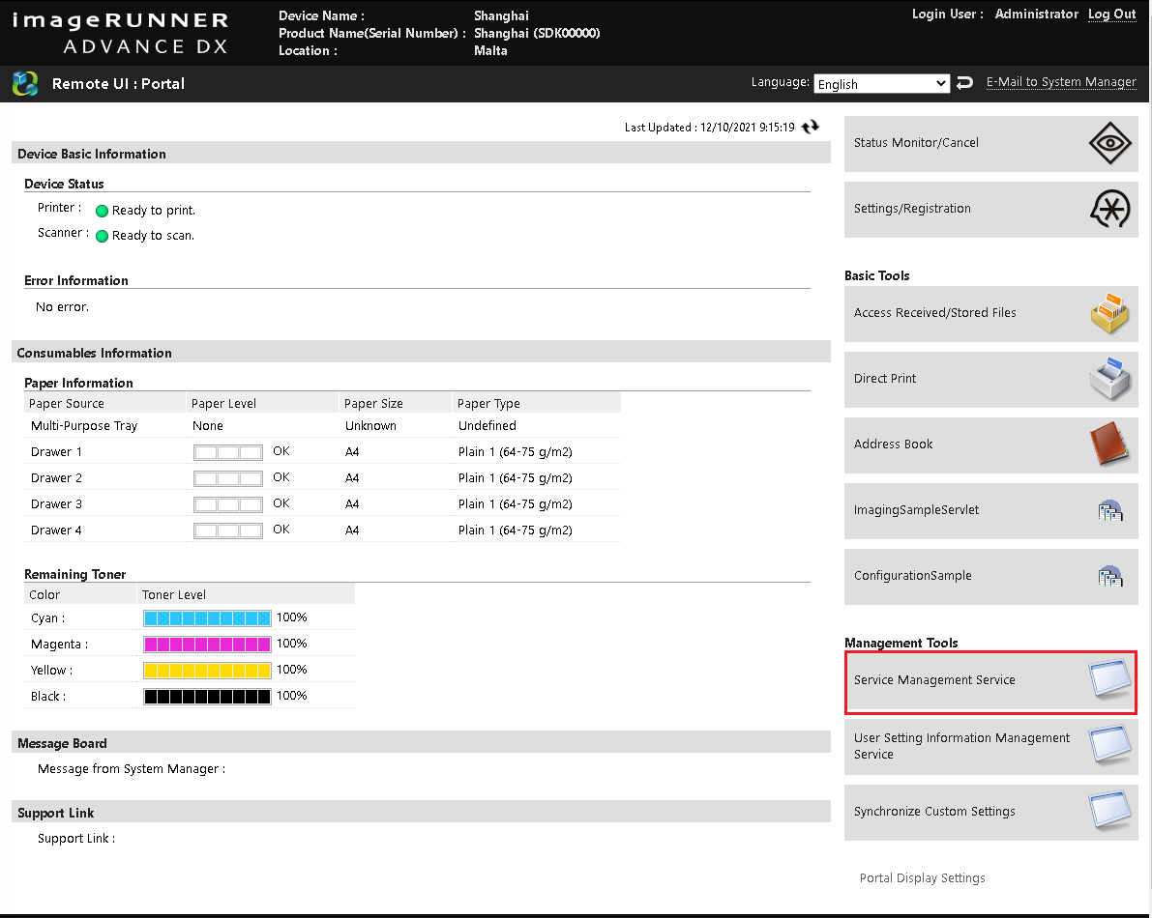Click the refresh icon beside Last Updated
The height and width of the screenshot is (918, 1152).
pos(811,127)
